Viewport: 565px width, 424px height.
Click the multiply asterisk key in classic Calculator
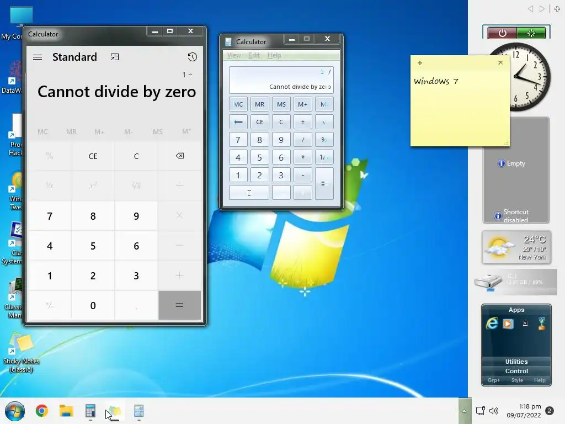(x=303, y=157)
